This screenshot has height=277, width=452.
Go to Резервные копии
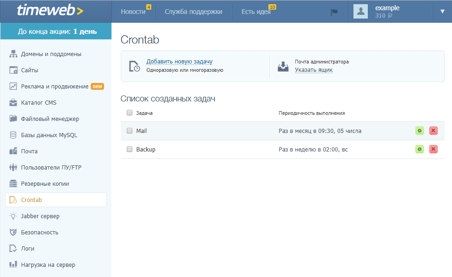click(46, 183)
